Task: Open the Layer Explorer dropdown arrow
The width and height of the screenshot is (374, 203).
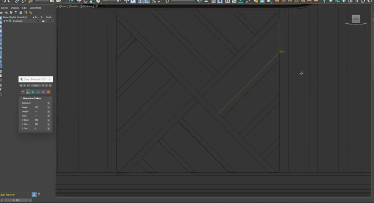Action: click(x=30, y=195)
